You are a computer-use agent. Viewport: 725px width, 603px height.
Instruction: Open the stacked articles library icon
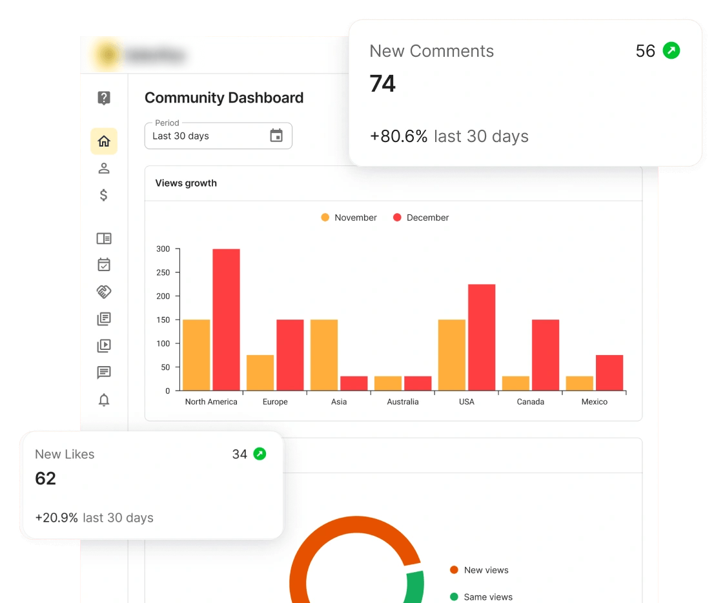point(104,319)
